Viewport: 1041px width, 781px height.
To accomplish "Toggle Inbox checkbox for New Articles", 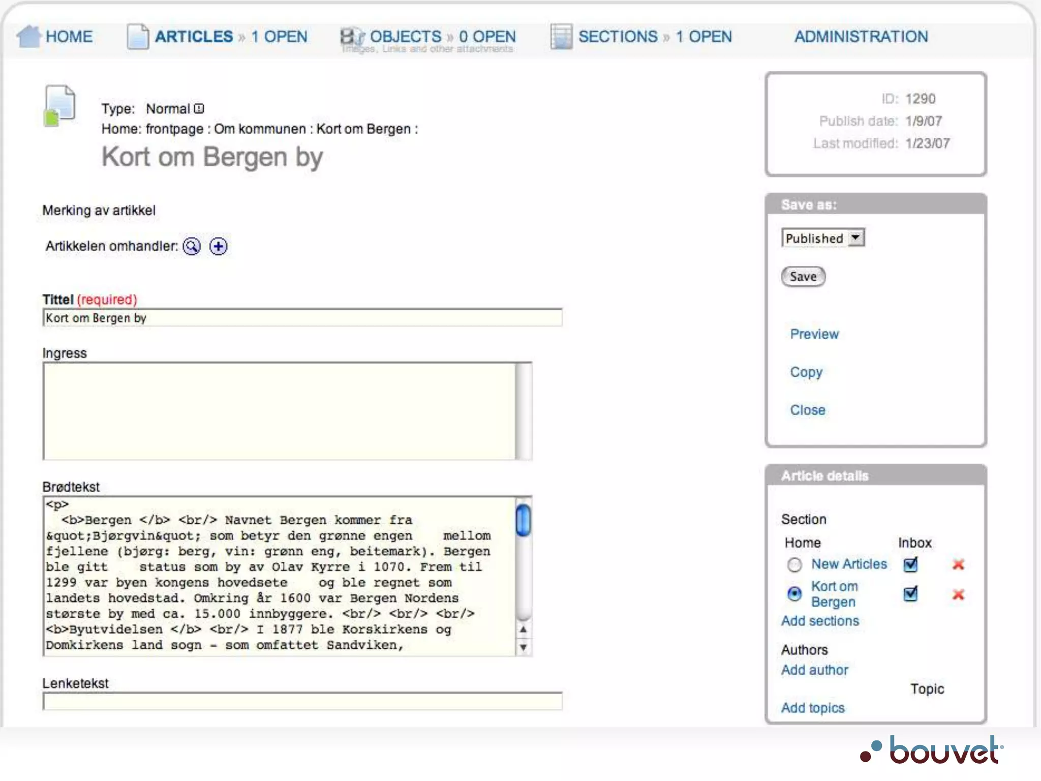I will (x=910, y=564).
